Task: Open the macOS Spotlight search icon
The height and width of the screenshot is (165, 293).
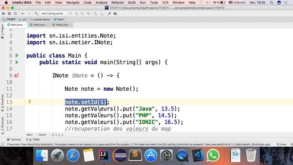Action: 271,3
